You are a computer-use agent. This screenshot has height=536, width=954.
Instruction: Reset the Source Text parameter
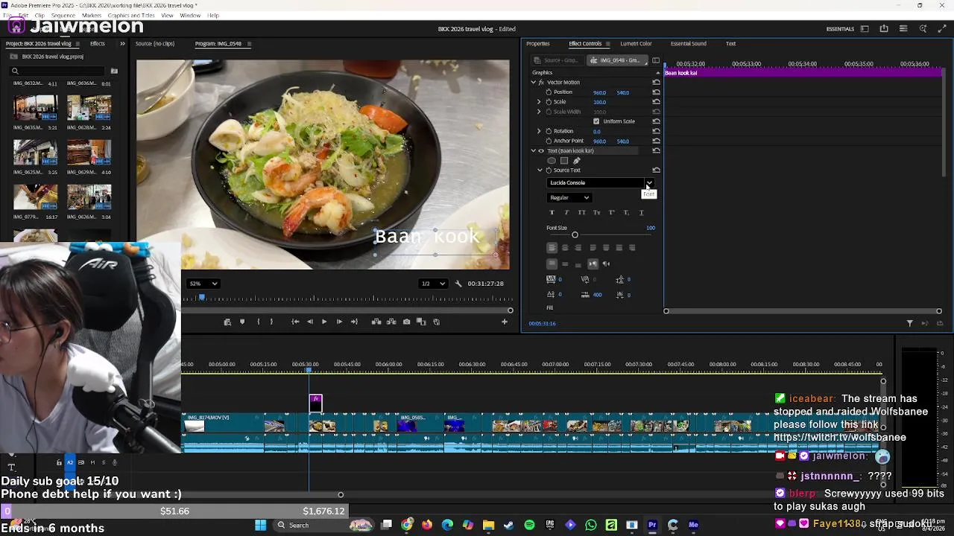(x=656, y=170)
